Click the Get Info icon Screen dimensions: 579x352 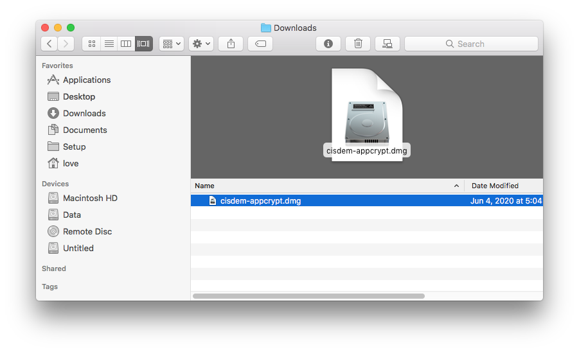[x=328, y=44]
